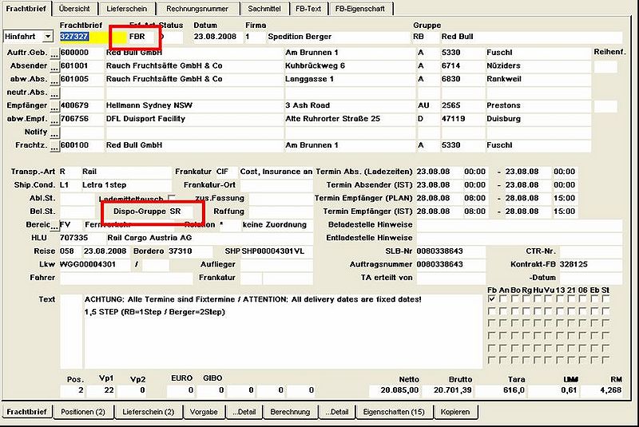Select the bottom Frachtbrief tab
The width and height of the screenshot is (639, 427).
[27, 412]
